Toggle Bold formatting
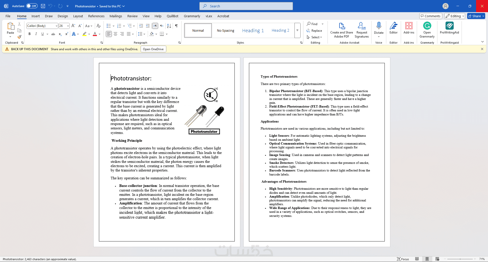The width and height of the screenshot is (488, 262). tap(29, 34)
